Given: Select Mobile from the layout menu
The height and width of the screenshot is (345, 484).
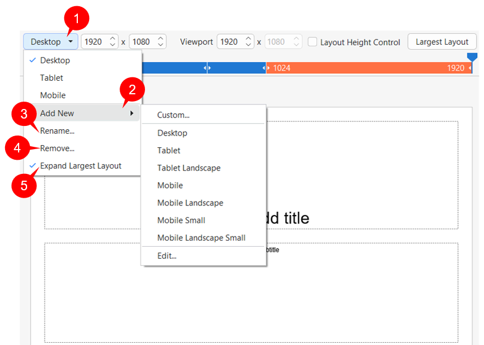Looking at the screenshot, I should [53, 95].
